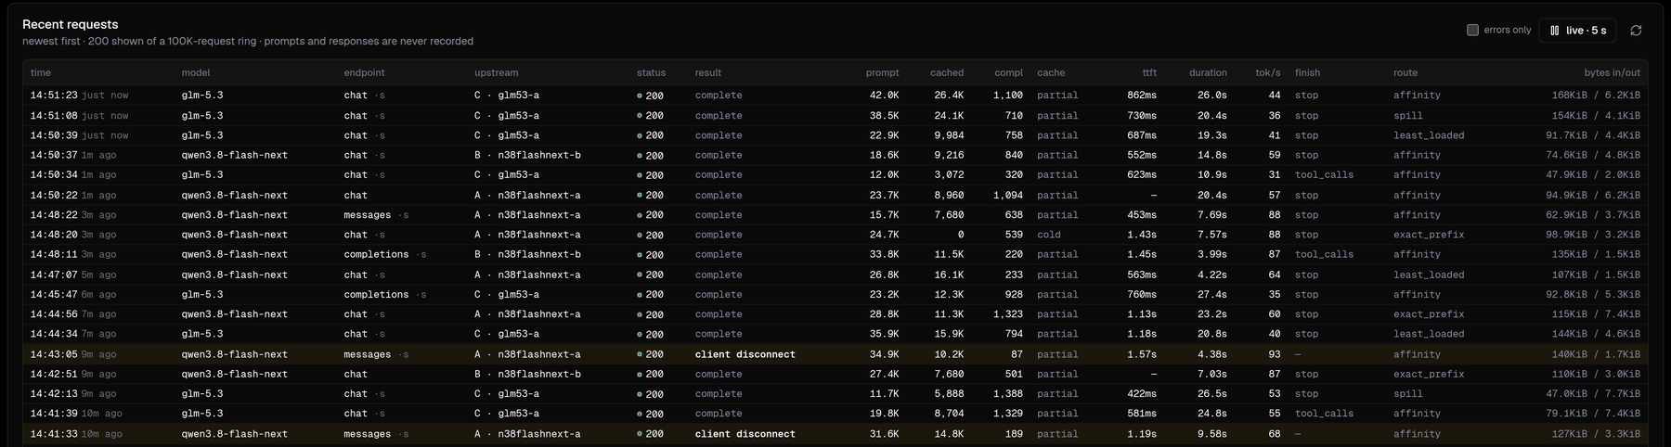
Task: Click the finish column header
Action: 1307,72
